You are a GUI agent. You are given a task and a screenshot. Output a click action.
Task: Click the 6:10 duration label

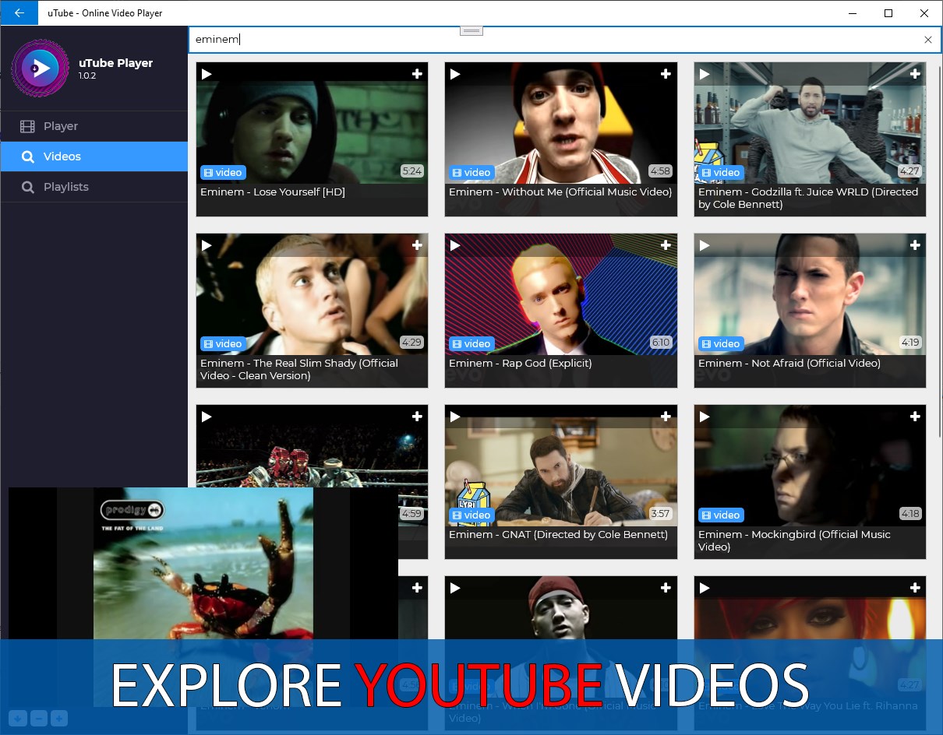(660, 343)
